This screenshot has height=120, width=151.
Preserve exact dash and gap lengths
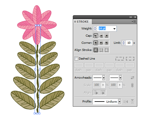click(x=120, y=59)
